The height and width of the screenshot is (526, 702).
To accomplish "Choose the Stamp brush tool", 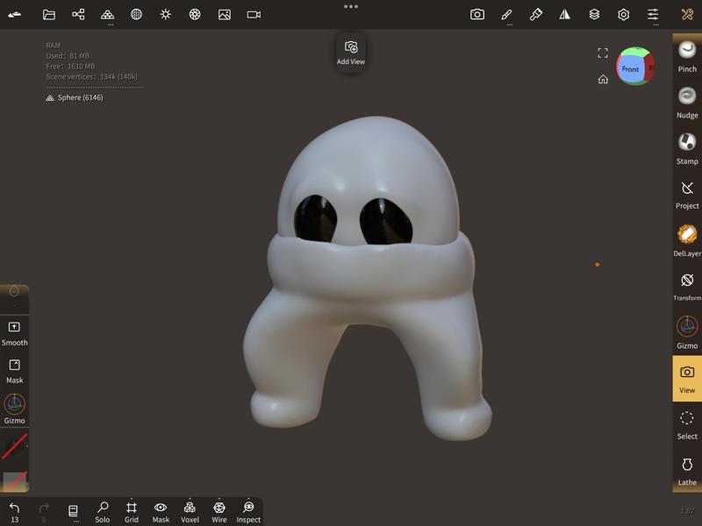I will click(x=687, y=147).
